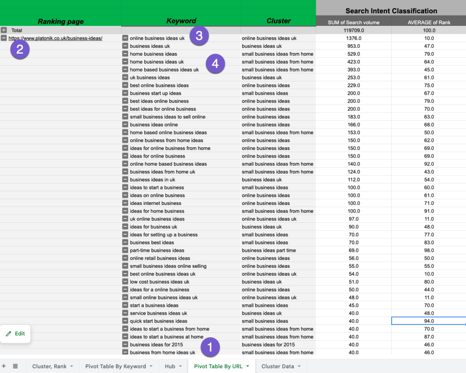
Task: Click the add sheet plus icon
Action: [x=4, y=366]
